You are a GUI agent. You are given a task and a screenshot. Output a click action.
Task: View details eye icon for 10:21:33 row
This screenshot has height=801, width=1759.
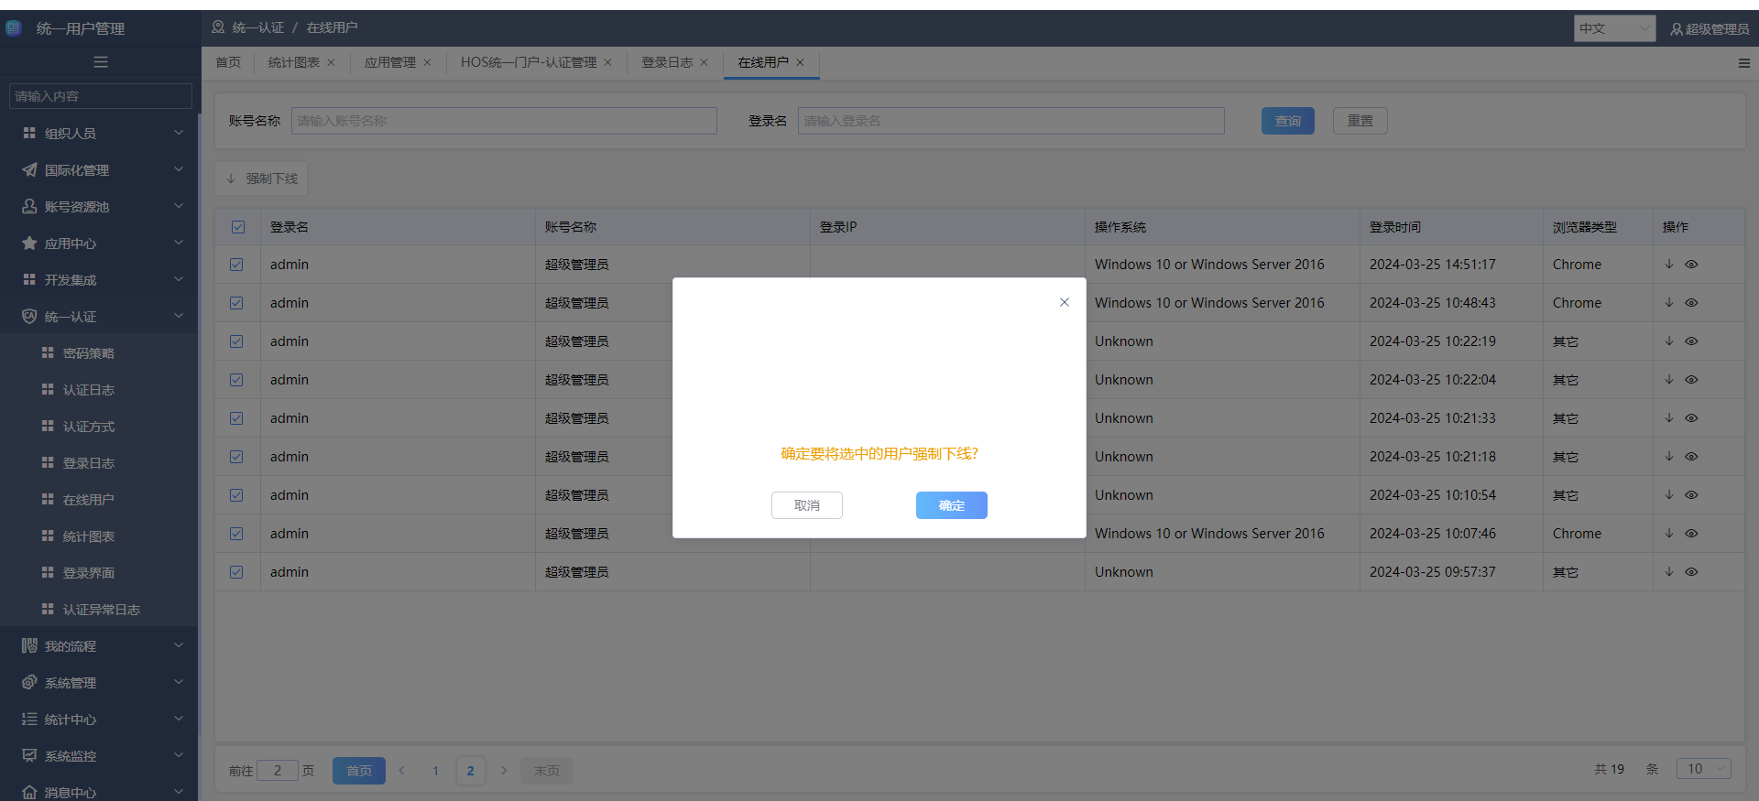click(1691, 417)
